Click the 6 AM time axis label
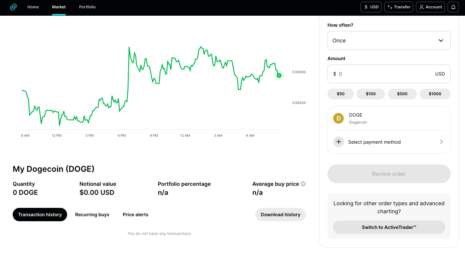465x256 pixels. click(250, 135)
